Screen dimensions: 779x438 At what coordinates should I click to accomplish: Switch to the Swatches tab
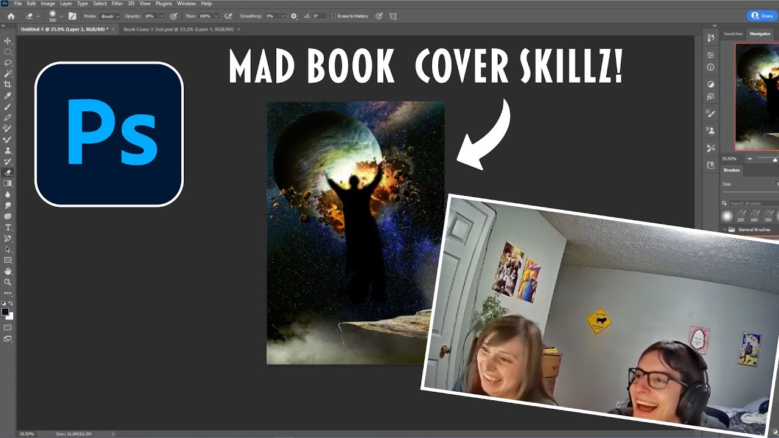point(733,34)
